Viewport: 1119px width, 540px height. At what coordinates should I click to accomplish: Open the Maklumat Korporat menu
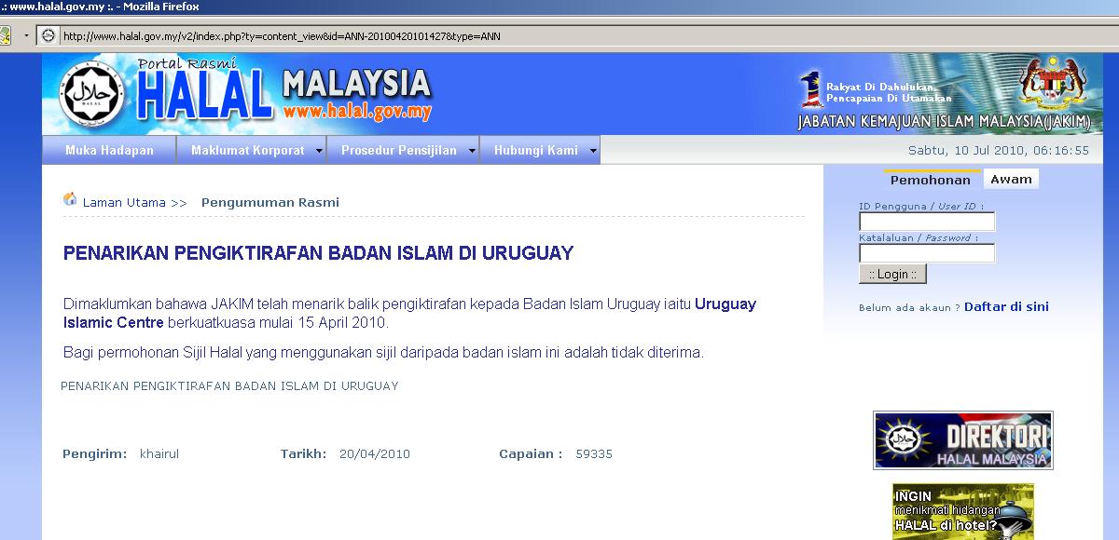(252, 150)
